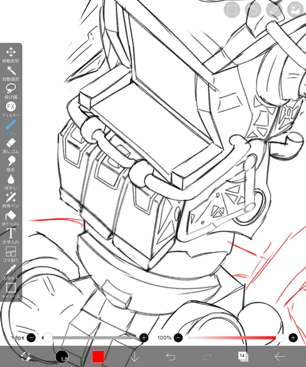Select the Eyedropper (スポイト) tool
Screen dimensions: 306x367
tap(11, 273)
